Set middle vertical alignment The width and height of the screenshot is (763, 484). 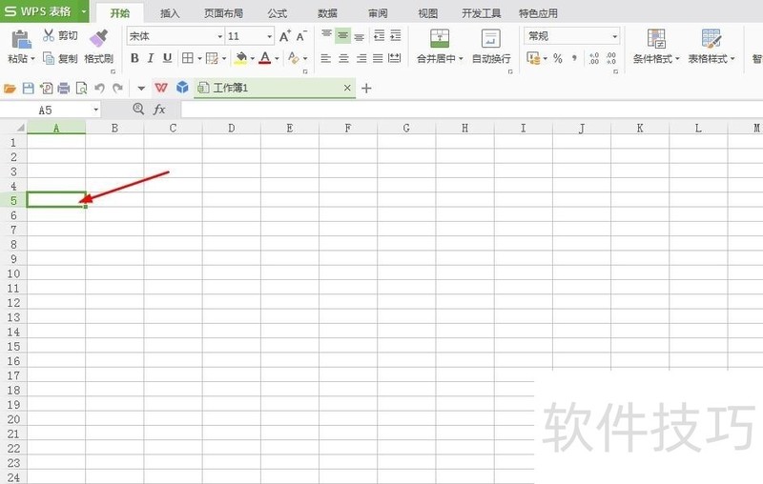343,35
